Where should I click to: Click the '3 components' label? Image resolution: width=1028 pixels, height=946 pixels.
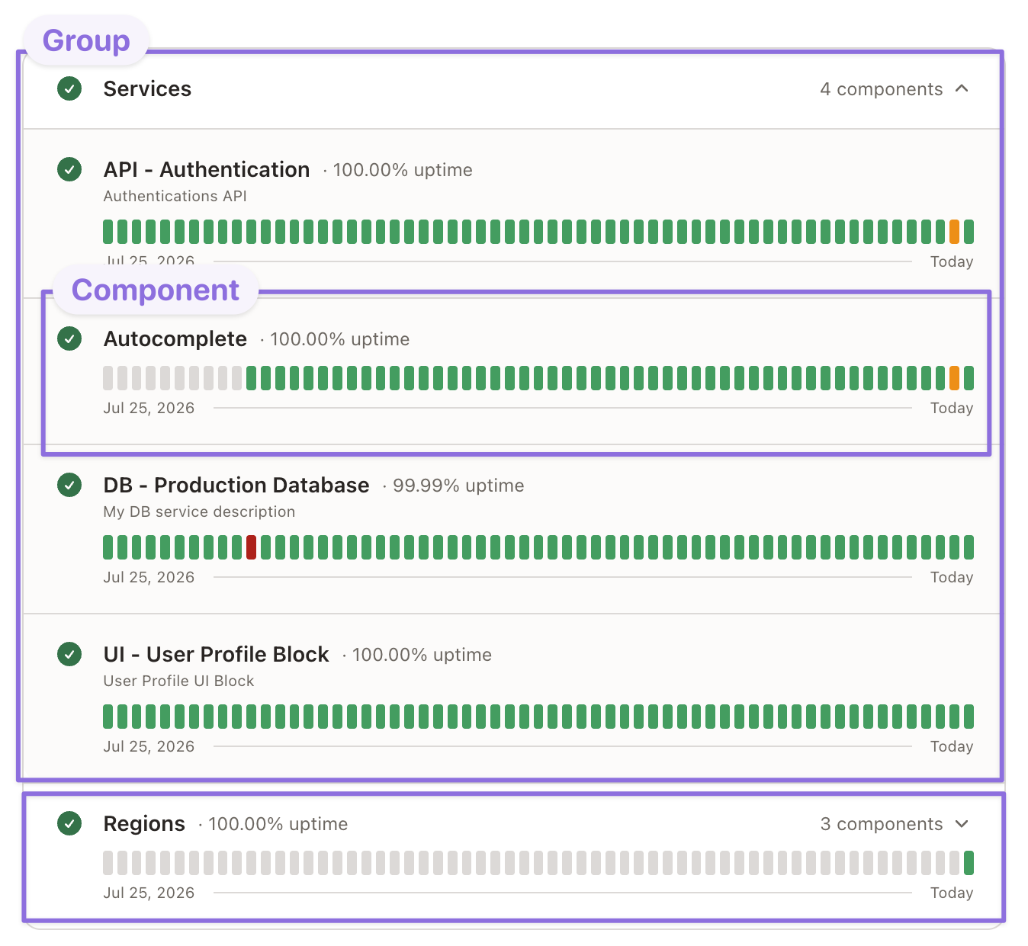point(882,824)
